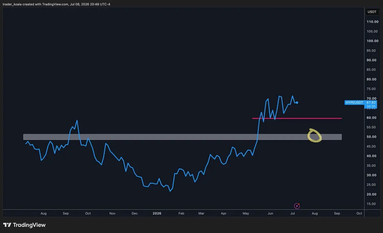The height and width of the screenshot is (233, 383).
Task: Click the May time axis label
Action: click(x=246, y=213)
